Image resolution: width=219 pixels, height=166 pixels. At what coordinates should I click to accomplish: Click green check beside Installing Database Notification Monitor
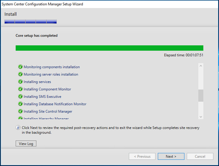coord(20,104)
